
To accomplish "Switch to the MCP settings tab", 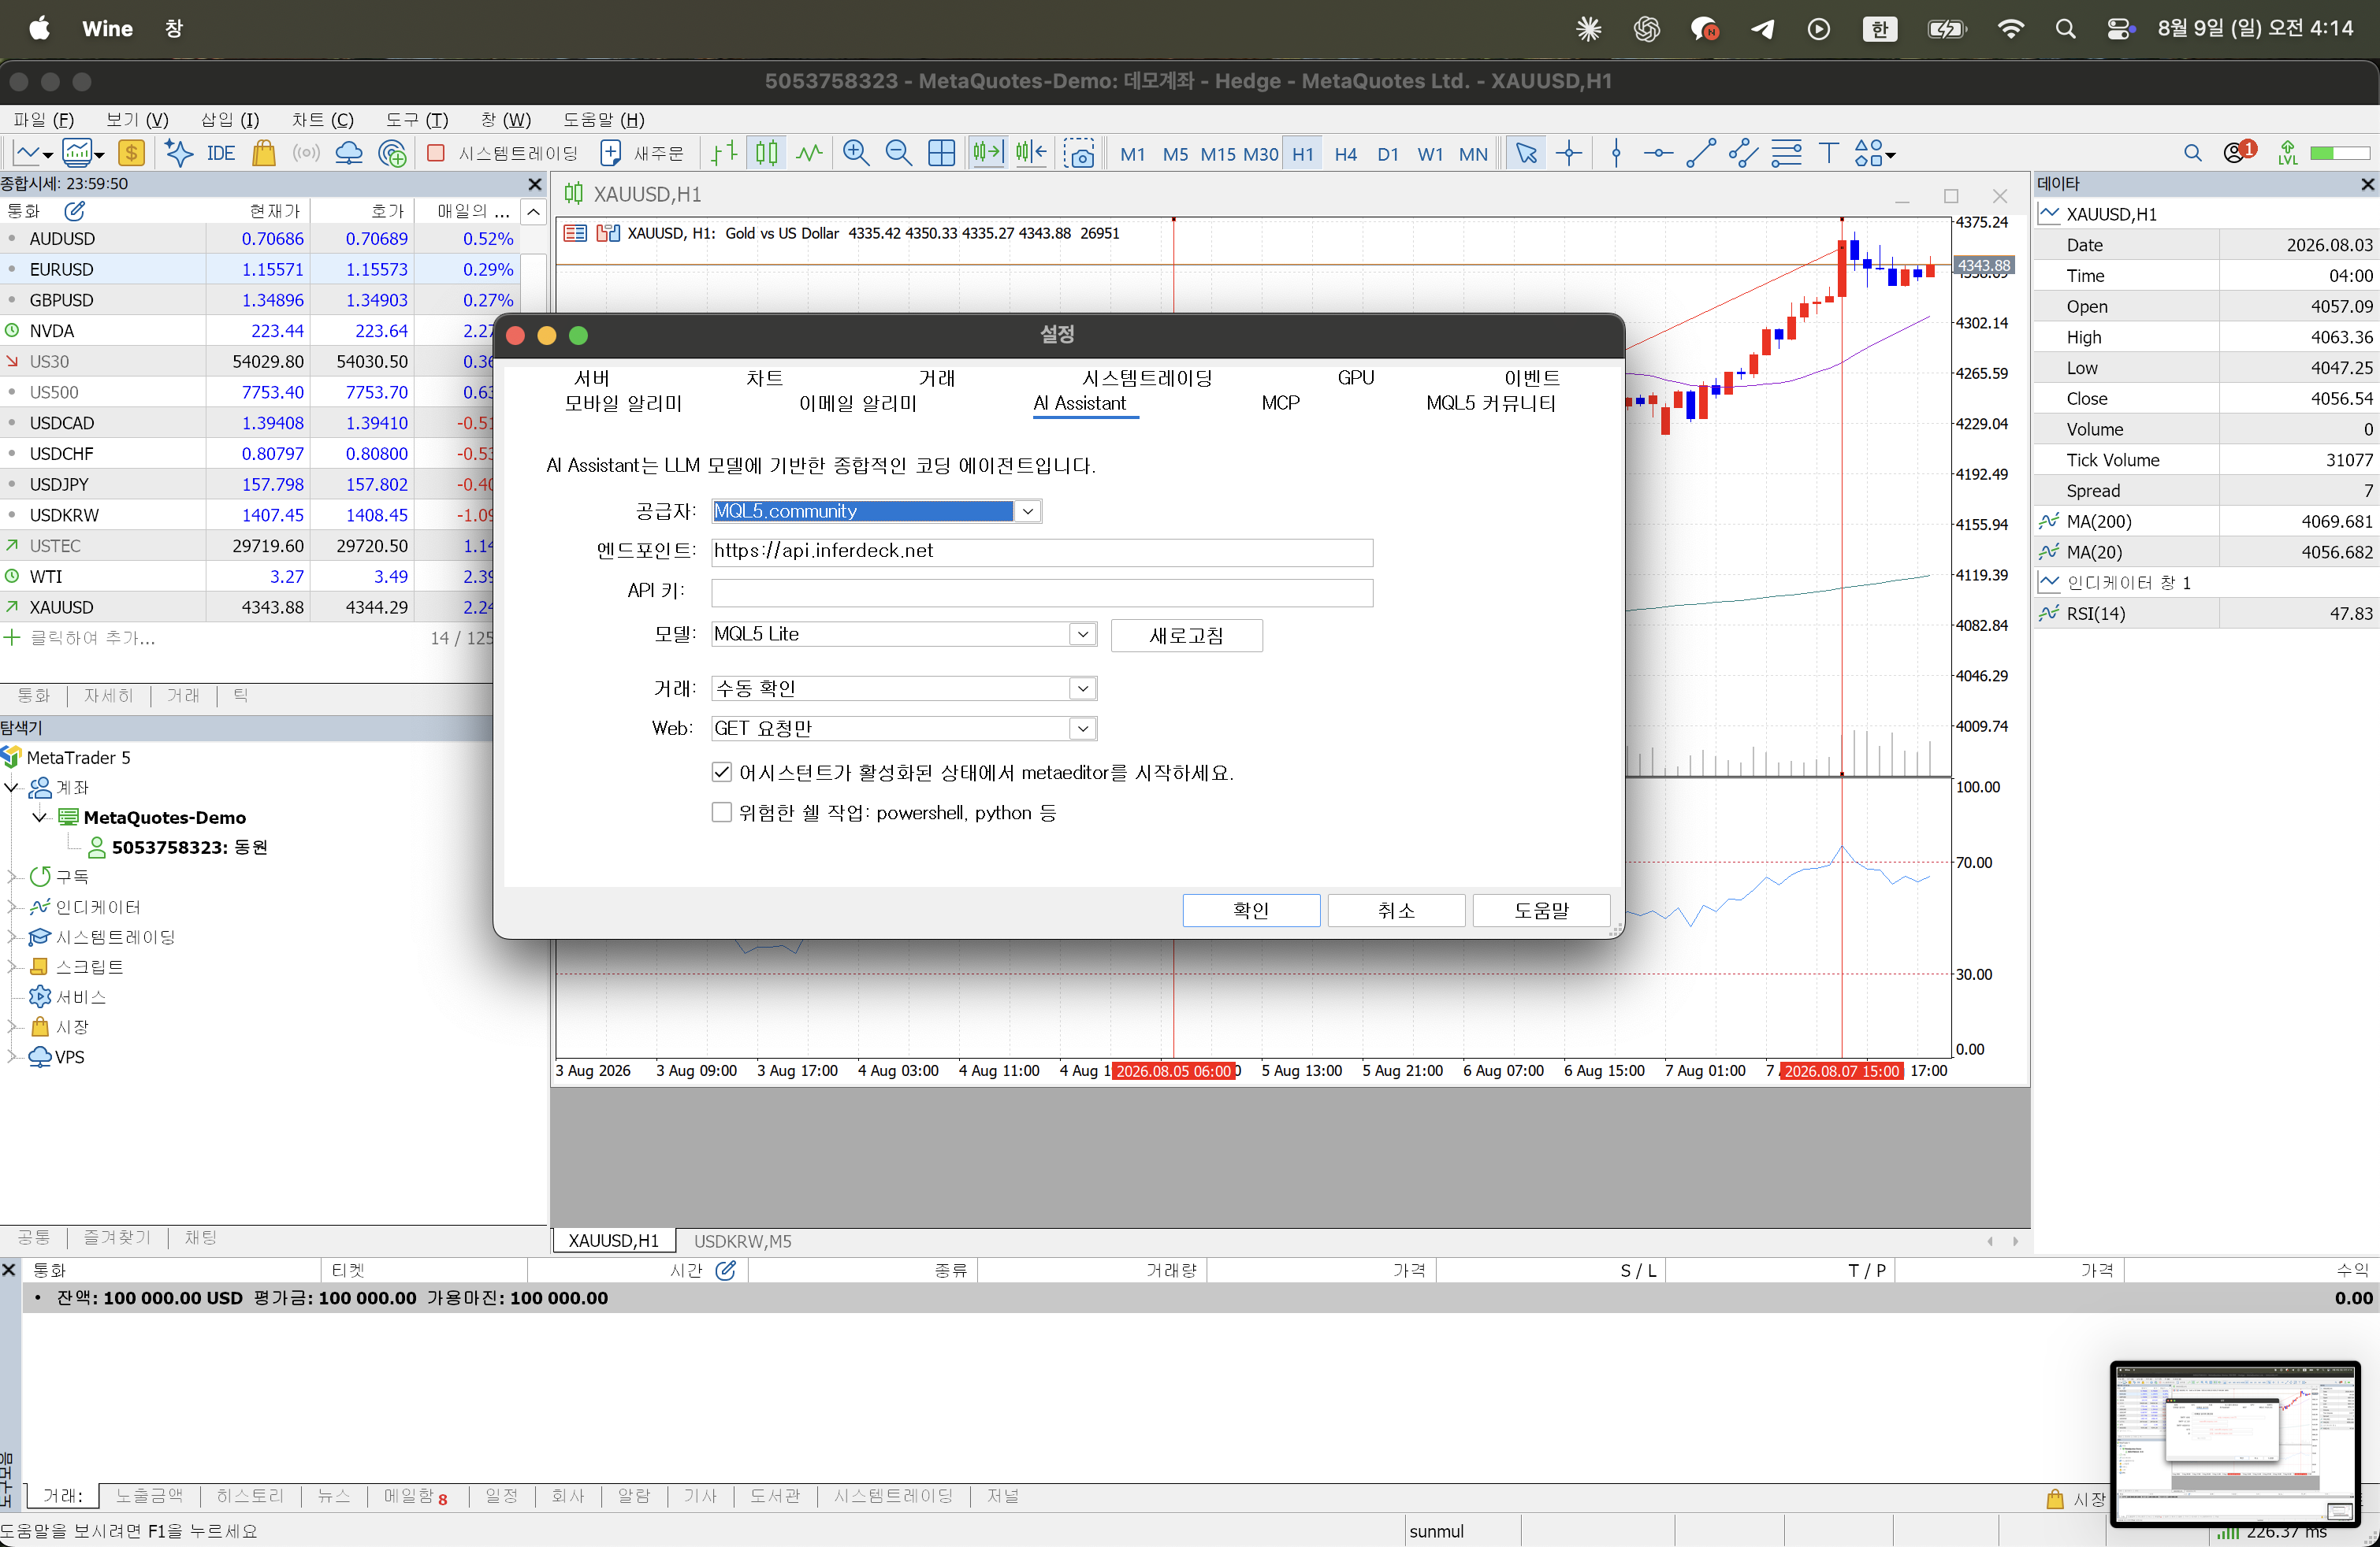I will coord(1280,403).
